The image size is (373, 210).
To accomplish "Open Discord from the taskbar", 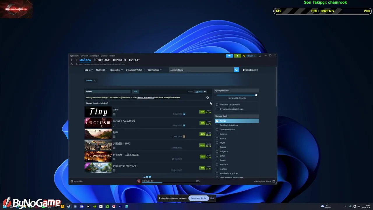I will tap(82, 206).
